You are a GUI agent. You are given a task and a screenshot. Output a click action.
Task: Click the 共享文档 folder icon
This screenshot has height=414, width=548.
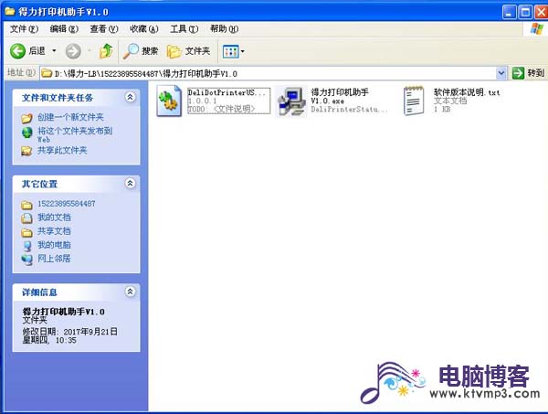coord(26,232)
